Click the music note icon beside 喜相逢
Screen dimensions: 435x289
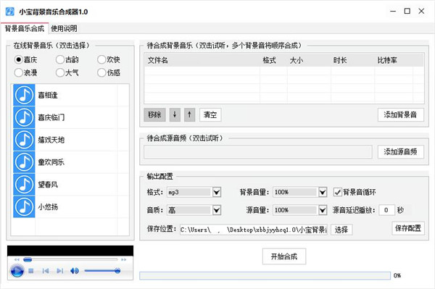(x=24, y=95)
